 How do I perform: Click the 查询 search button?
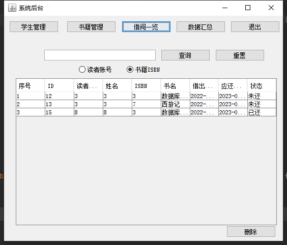click(x=185, y=55)
